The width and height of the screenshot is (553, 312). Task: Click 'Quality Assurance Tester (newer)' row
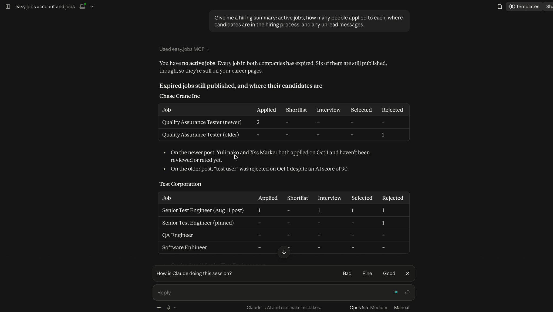(284, 122)
